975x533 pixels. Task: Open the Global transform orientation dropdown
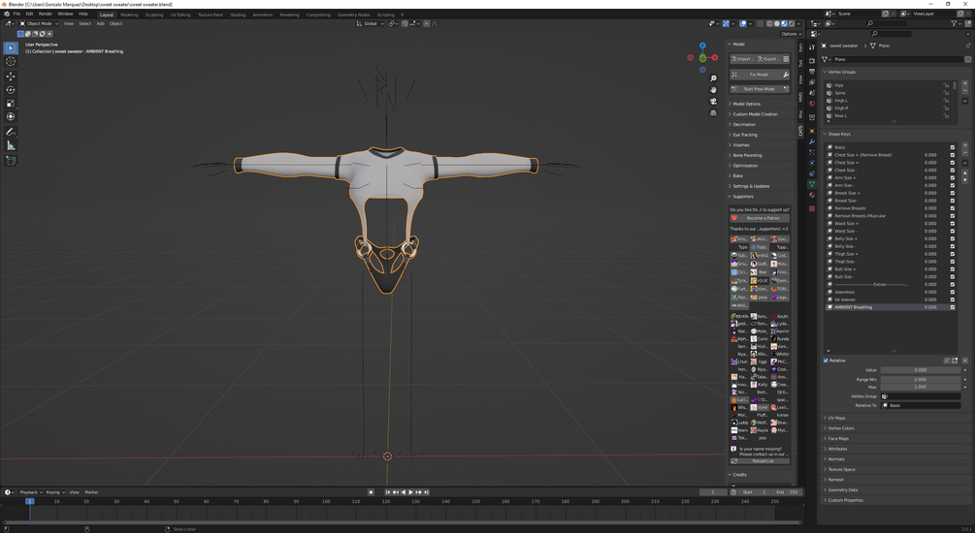point(370,23)
